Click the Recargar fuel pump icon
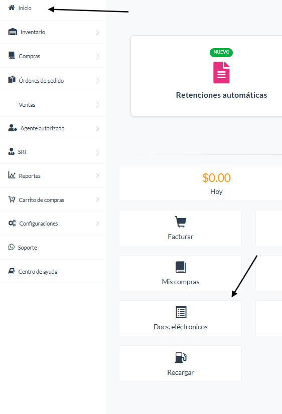 pos(181,358)
